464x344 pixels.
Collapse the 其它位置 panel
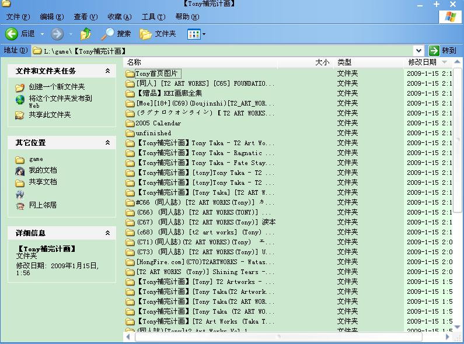(108, 143)
